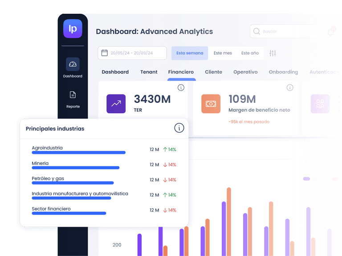
Task: Click Sector financiero 12 M value
Action: click(x=154, y=210)
